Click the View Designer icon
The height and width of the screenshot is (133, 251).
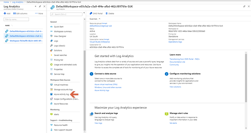pyautogui.click(x=52, y=36)
